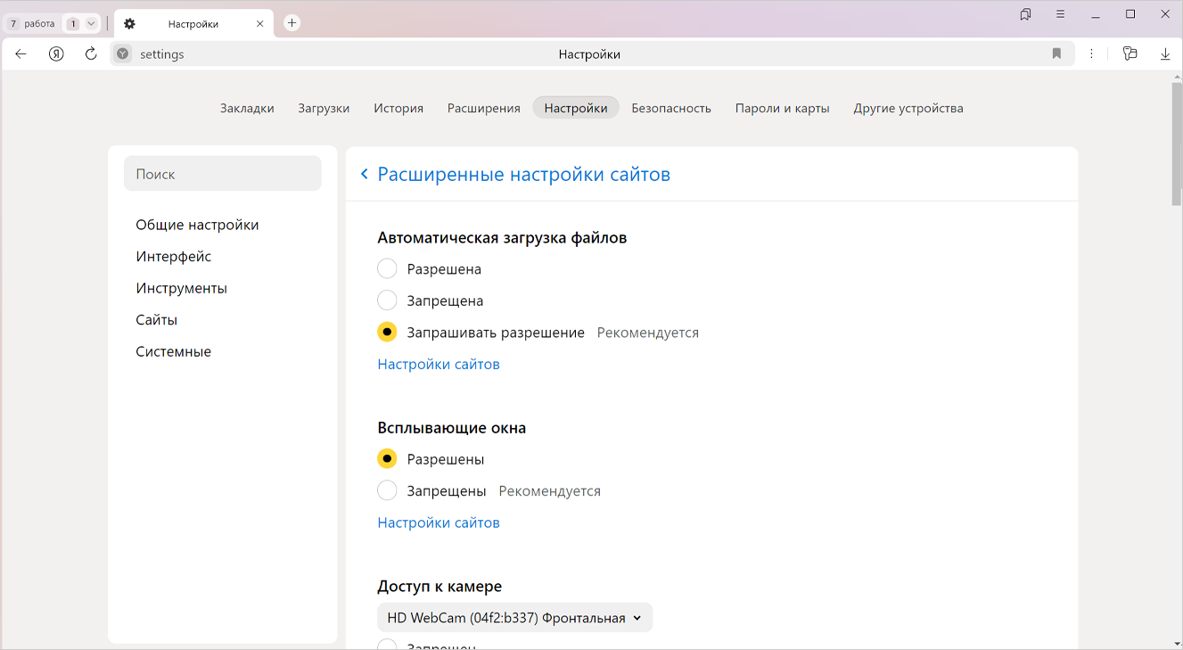Switch to the Безопасность tab

click(x=670, y=108)
